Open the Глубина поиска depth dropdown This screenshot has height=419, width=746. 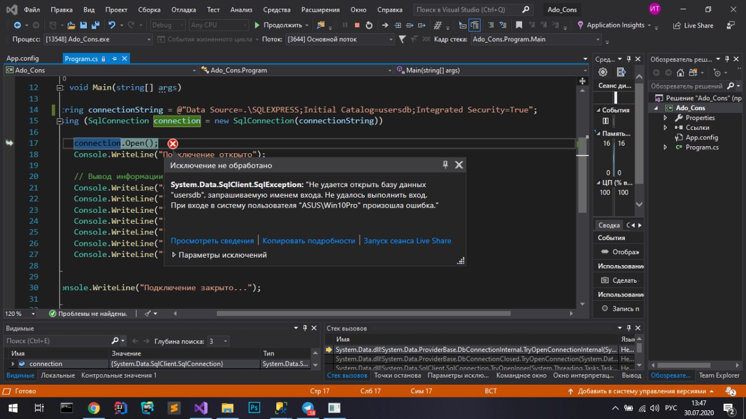(219, 341)
